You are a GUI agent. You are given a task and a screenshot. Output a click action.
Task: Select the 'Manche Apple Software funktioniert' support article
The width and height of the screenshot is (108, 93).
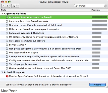pyautogui.click(x=49, y=76)
